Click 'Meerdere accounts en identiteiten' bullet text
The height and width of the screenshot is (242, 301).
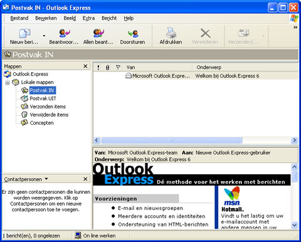point(161,216)
